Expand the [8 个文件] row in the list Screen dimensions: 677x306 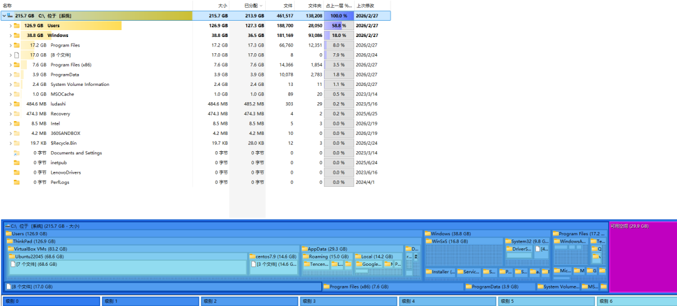(x=11, y=55)
